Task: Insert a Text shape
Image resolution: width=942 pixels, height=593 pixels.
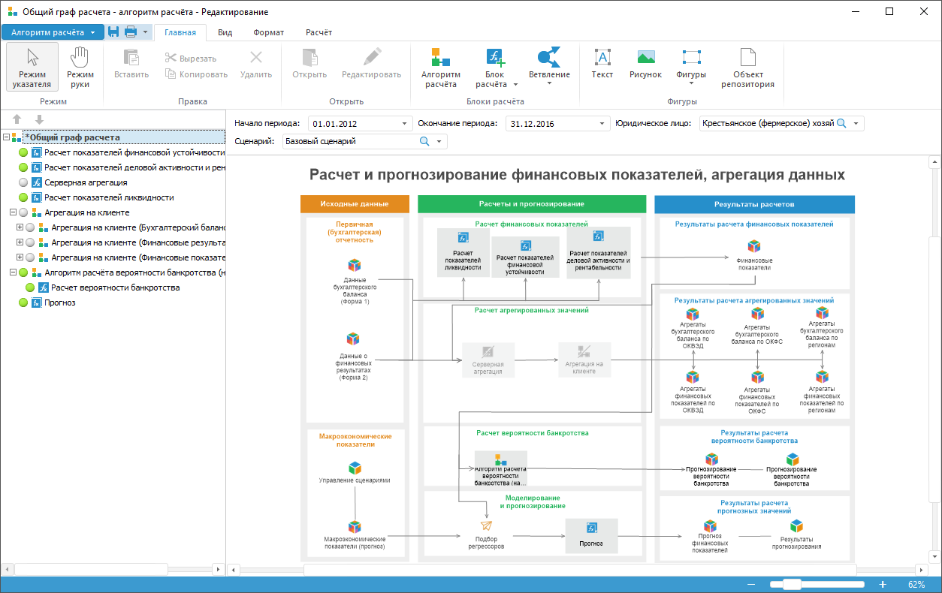Action: click(602, 65)
